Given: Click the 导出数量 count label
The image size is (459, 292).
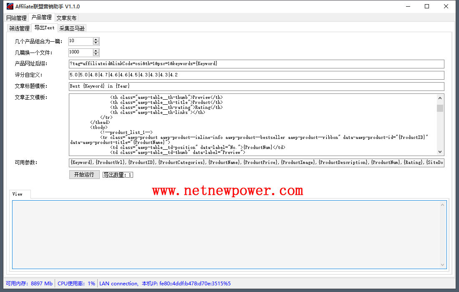Looking at the screenshot, I should point(118,175).
